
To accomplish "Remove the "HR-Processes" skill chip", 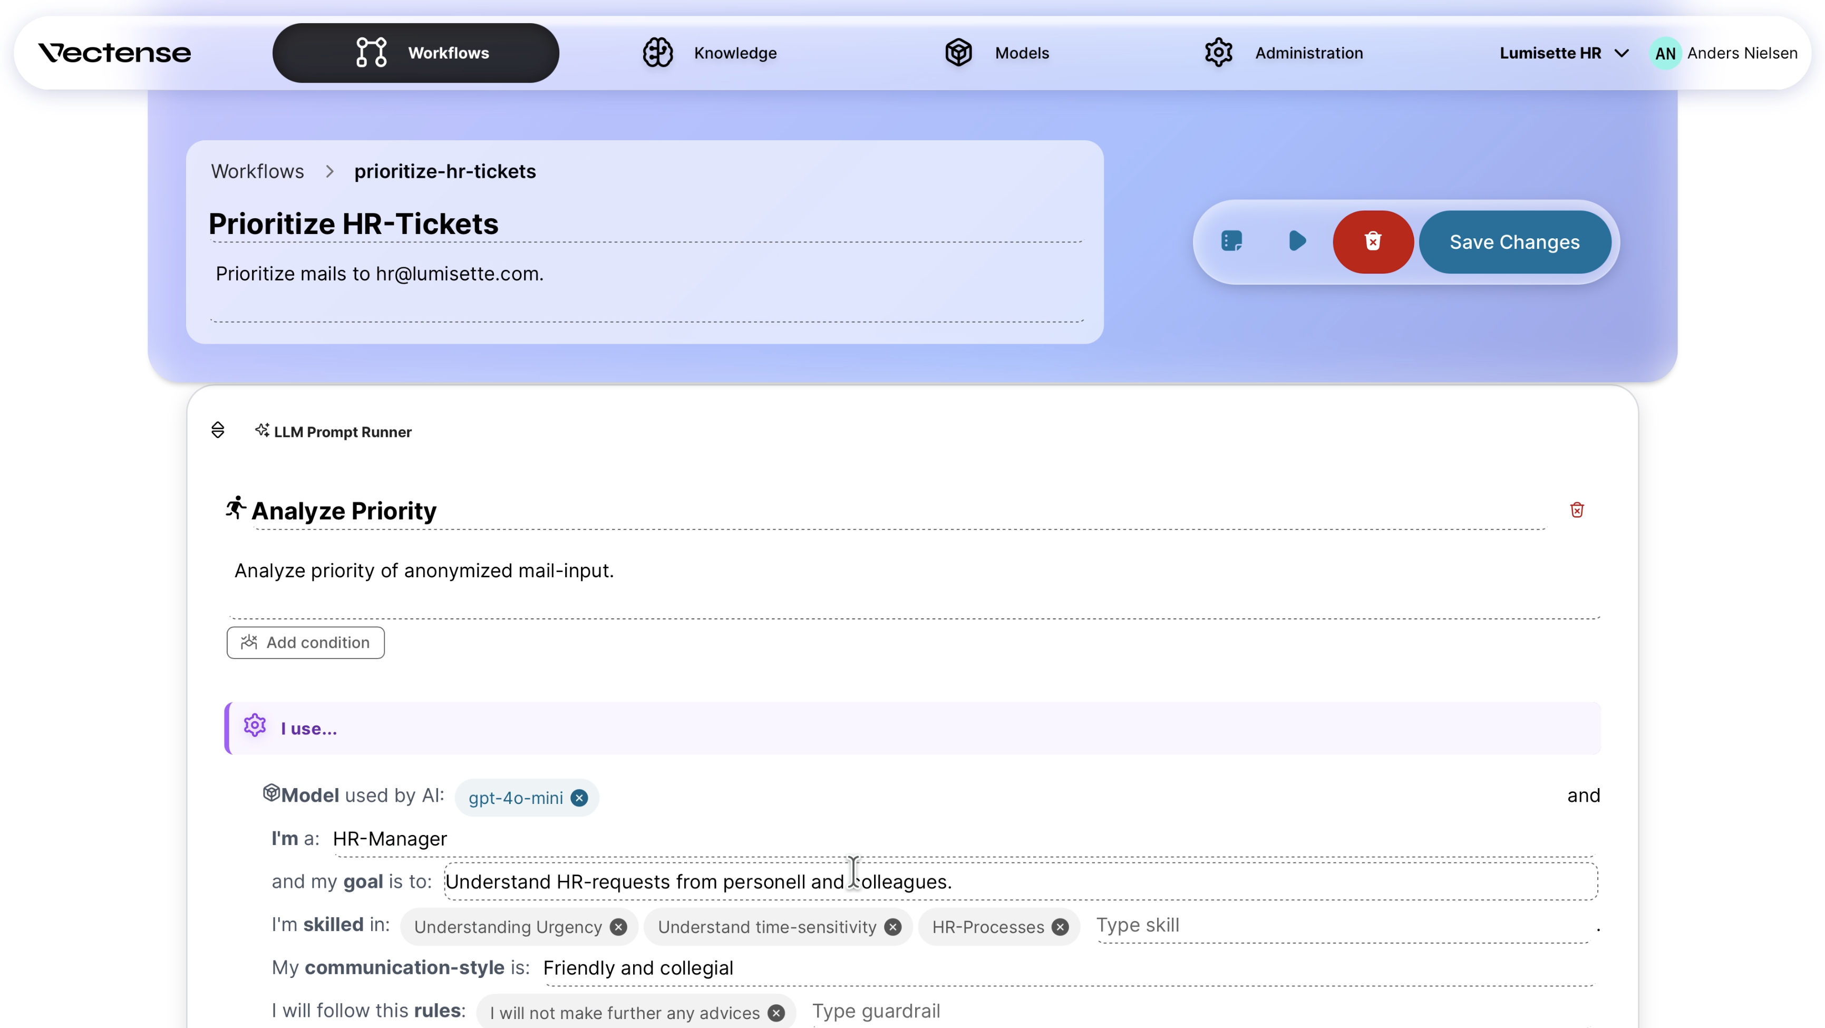I will (1059, 927).
